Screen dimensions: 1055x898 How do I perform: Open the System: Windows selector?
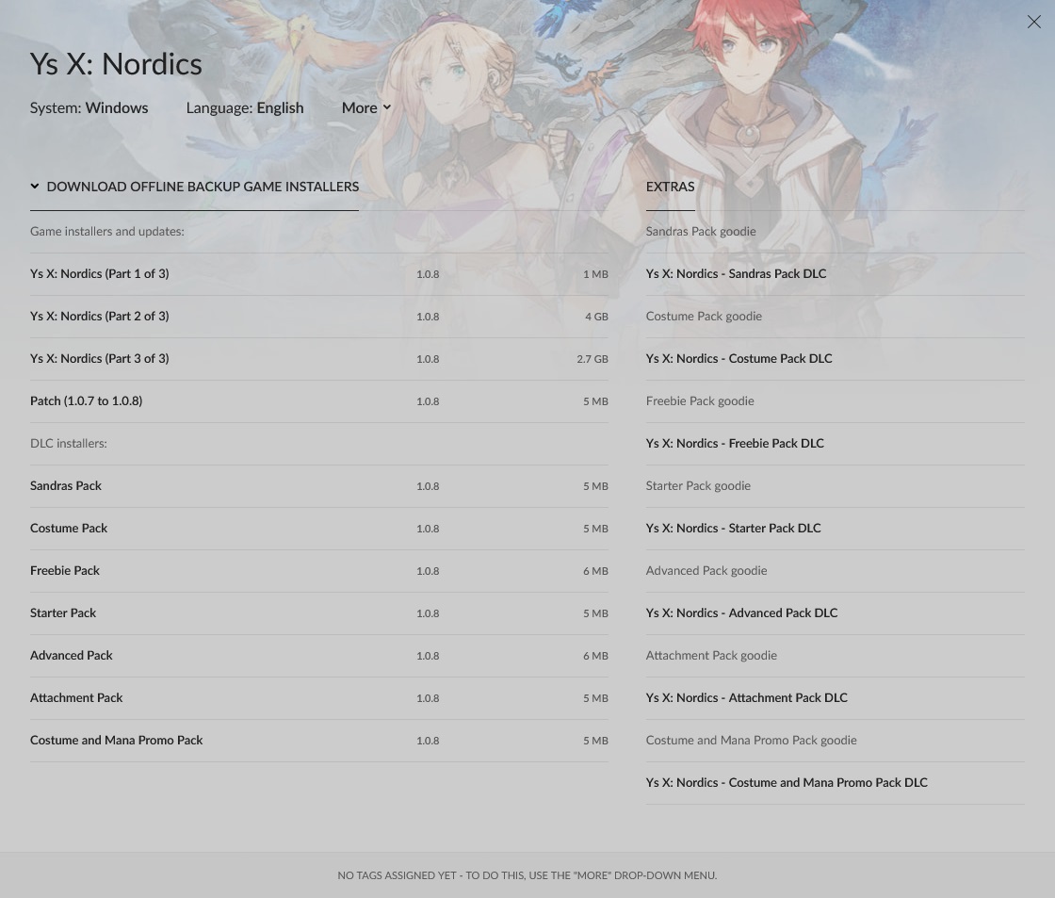click(x=89, y=107)
